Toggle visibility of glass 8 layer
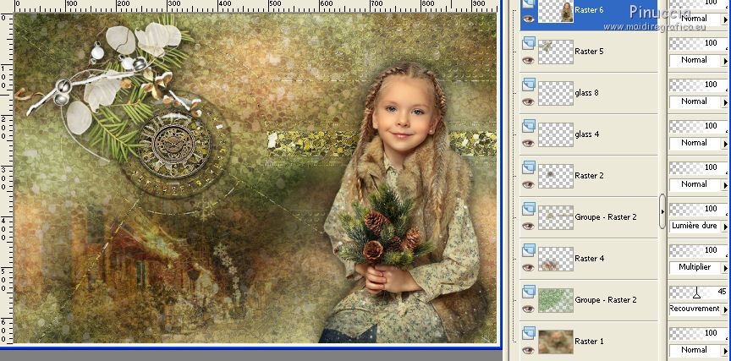This screenshot has width=731, height=361. click(x=528, y=101)
